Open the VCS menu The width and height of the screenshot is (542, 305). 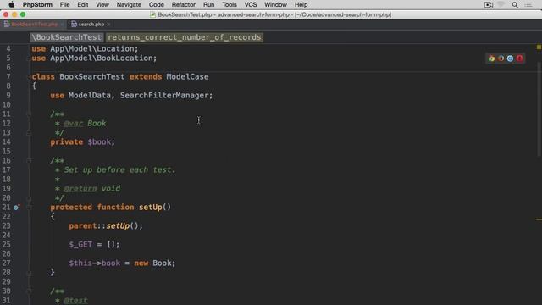(x=251, y=5)
